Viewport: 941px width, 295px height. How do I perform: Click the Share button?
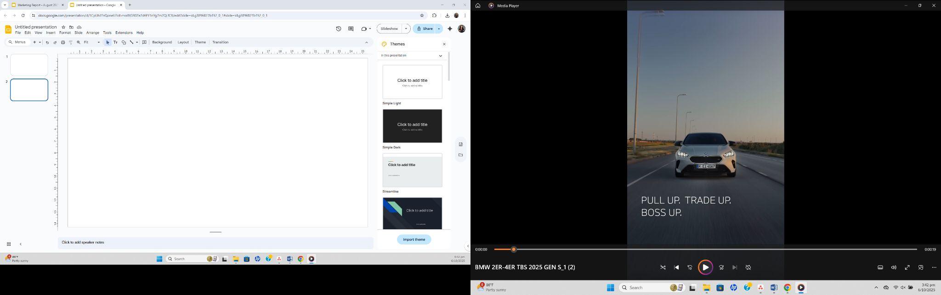point(424,28)
